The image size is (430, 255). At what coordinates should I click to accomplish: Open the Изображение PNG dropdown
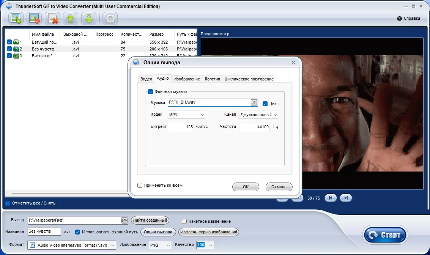click(161, 245)
